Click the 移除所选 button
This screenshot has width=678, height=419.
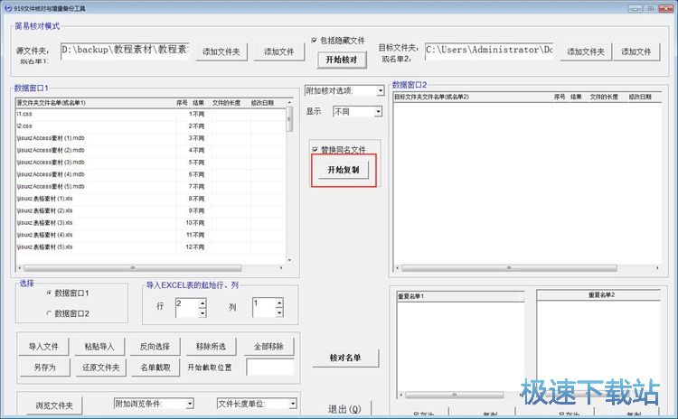[x=211, y=347]
